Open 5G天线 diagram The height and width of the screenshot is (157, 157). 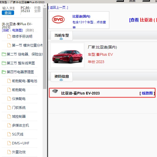(18, 134)
